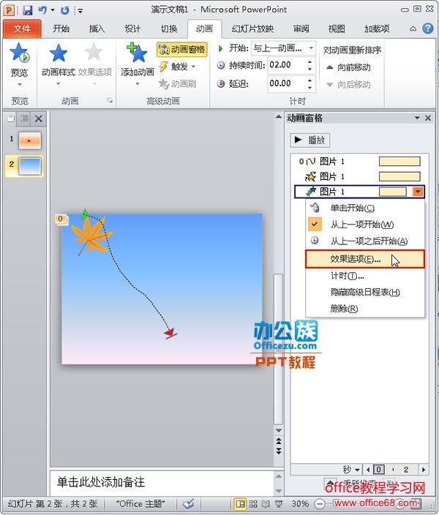Click the Save icon in quick access toolbar

pos(28,10)
